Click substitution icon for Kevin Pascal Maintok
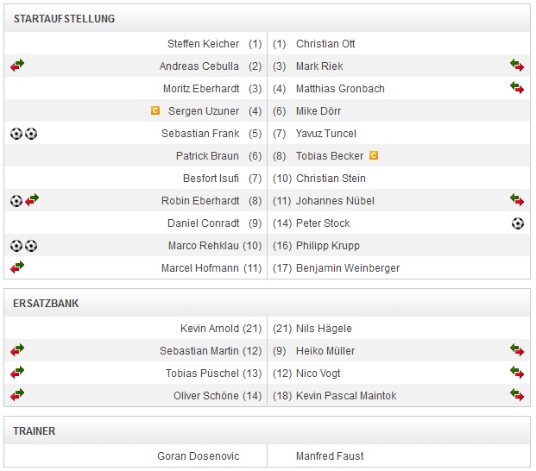Screen dimensions: 536x471 click(517, 395)
